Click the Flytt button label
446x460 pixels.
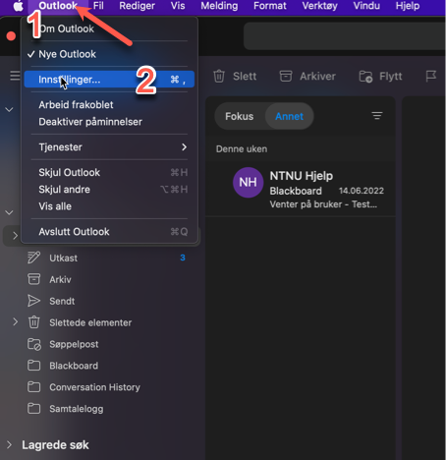click(391, 77)
